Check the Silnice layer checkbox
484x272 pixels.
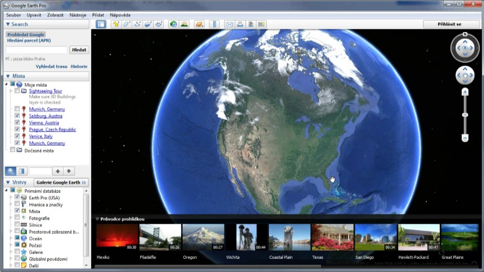point(17,225)
